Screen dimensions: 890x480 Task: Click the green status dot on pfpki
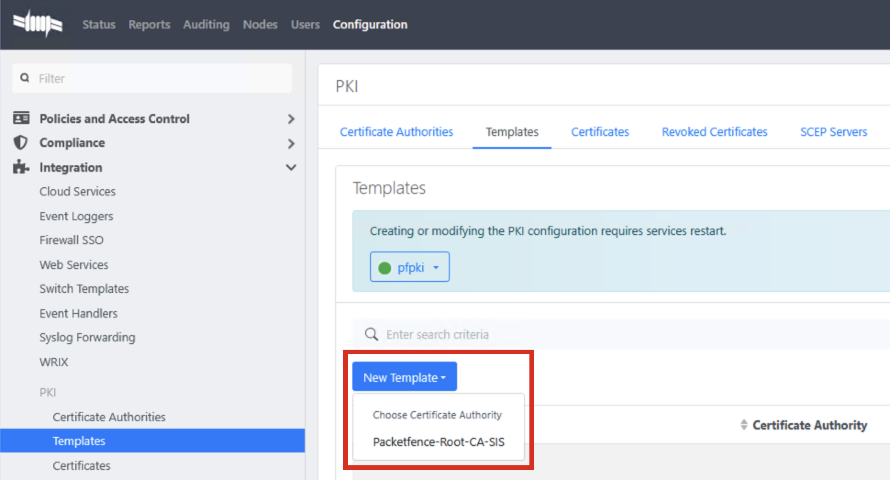coord(385,268)
